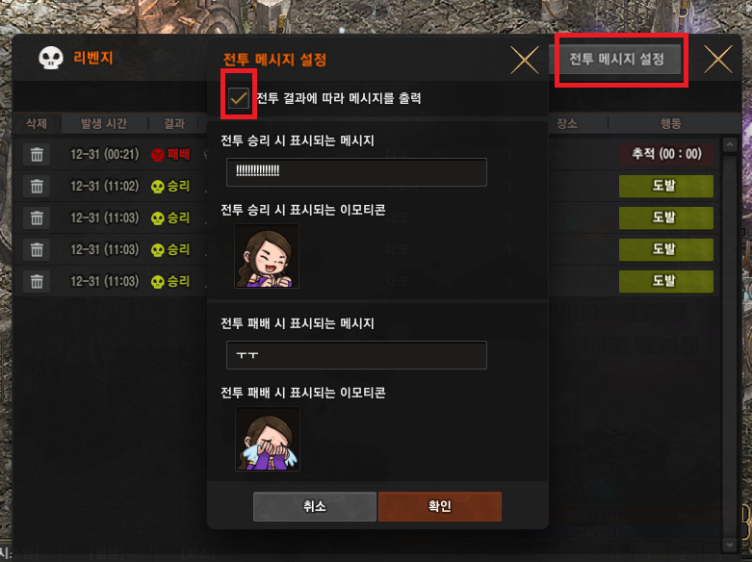Click the 추적 (00 : 00) track button
Image resolution: width=752 pixels, height=562 pixels.
pos(666,154)
